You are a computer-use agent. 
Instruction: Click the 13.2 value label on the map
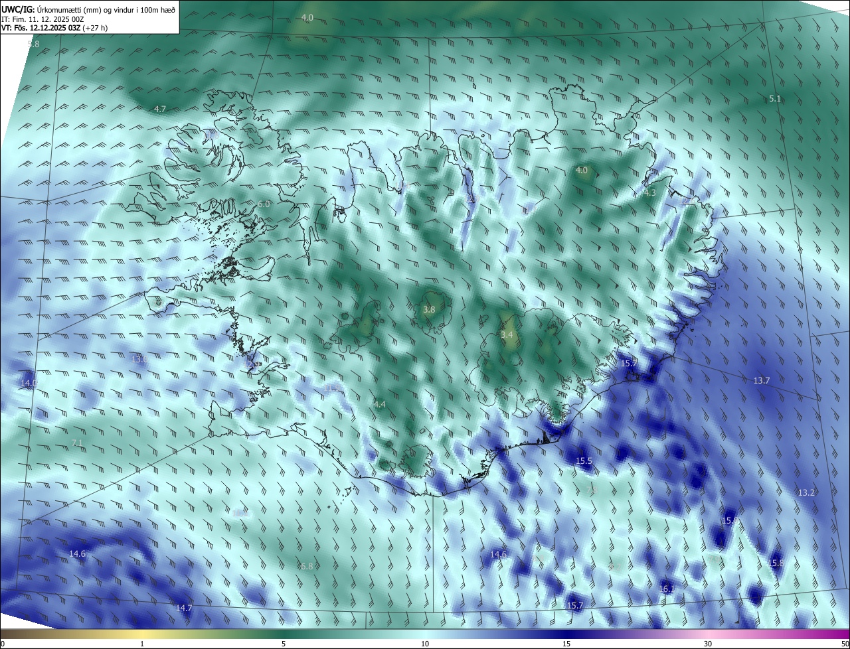tap(806, 493)
